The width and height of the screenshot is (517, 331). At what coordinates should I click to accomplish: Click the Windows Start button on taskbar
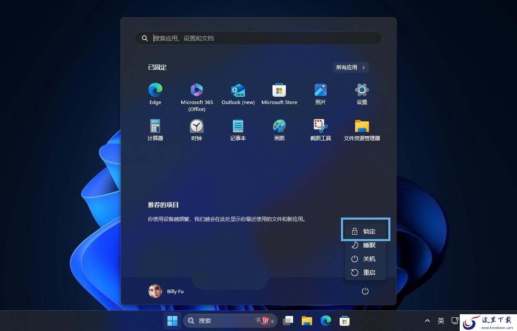click(x=172, y=321)
